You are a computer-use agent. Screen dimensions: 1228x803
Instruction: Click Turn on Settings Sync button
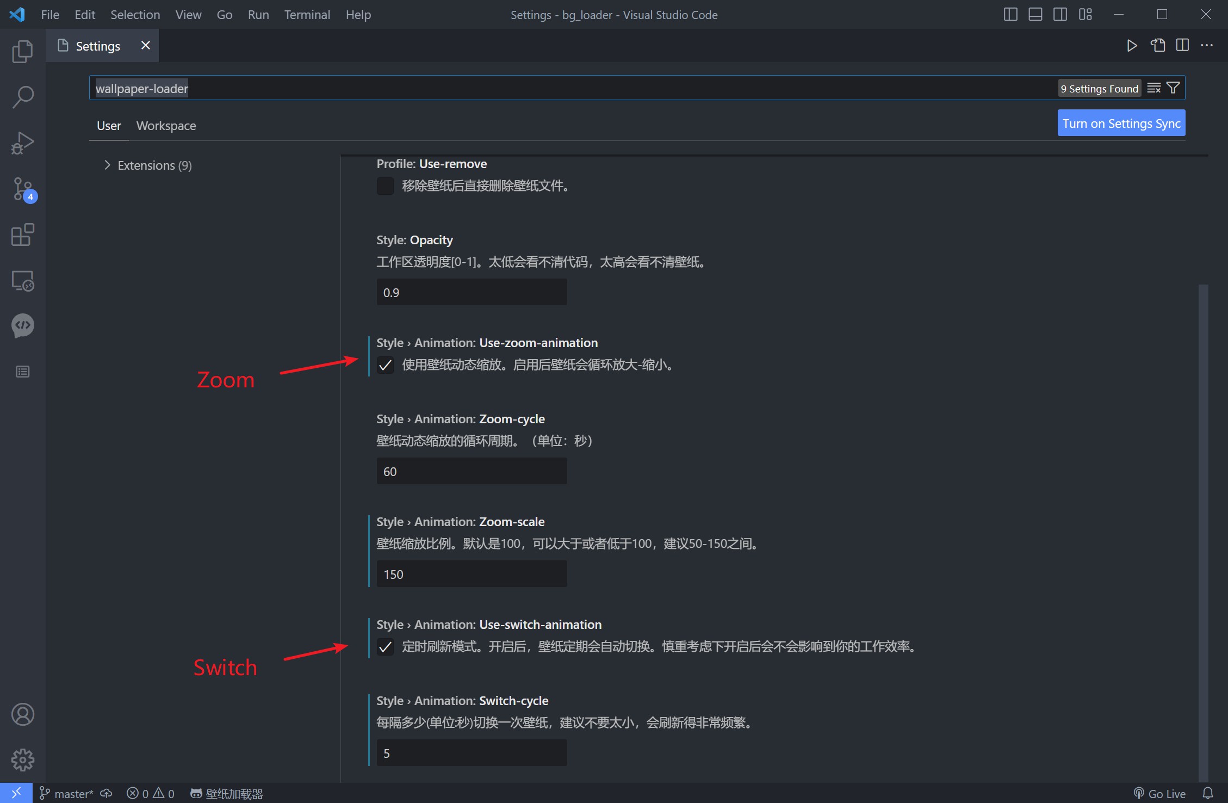click(x=1121, y=123)
